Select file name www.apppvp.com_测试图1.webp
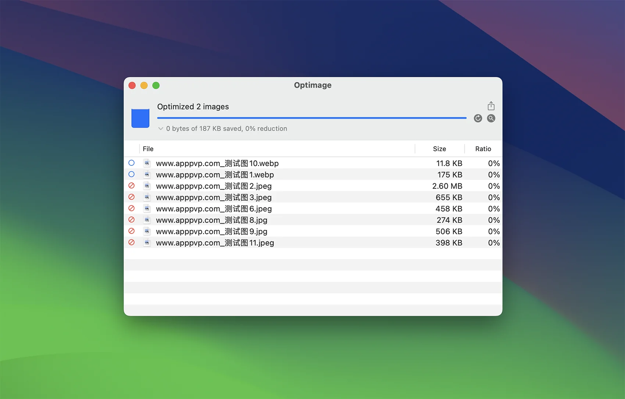Viewport: 625px width, 399px height. [215, 175]
